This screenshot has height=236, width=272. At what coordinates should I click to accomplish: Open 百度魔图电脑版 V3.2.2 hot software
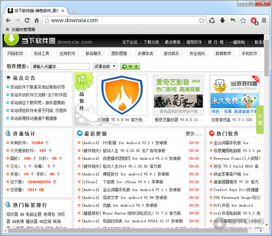point(237,151)
